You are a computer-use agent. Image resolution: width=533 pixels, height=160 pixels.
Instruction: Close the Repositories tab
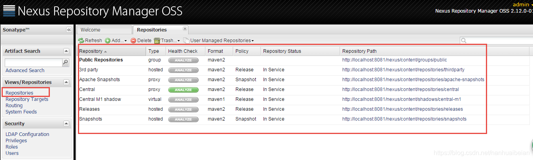pos(185,29)
